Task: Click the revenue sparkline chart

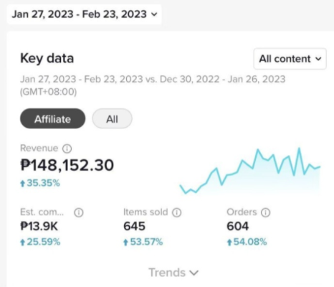Action: [250, 171]
